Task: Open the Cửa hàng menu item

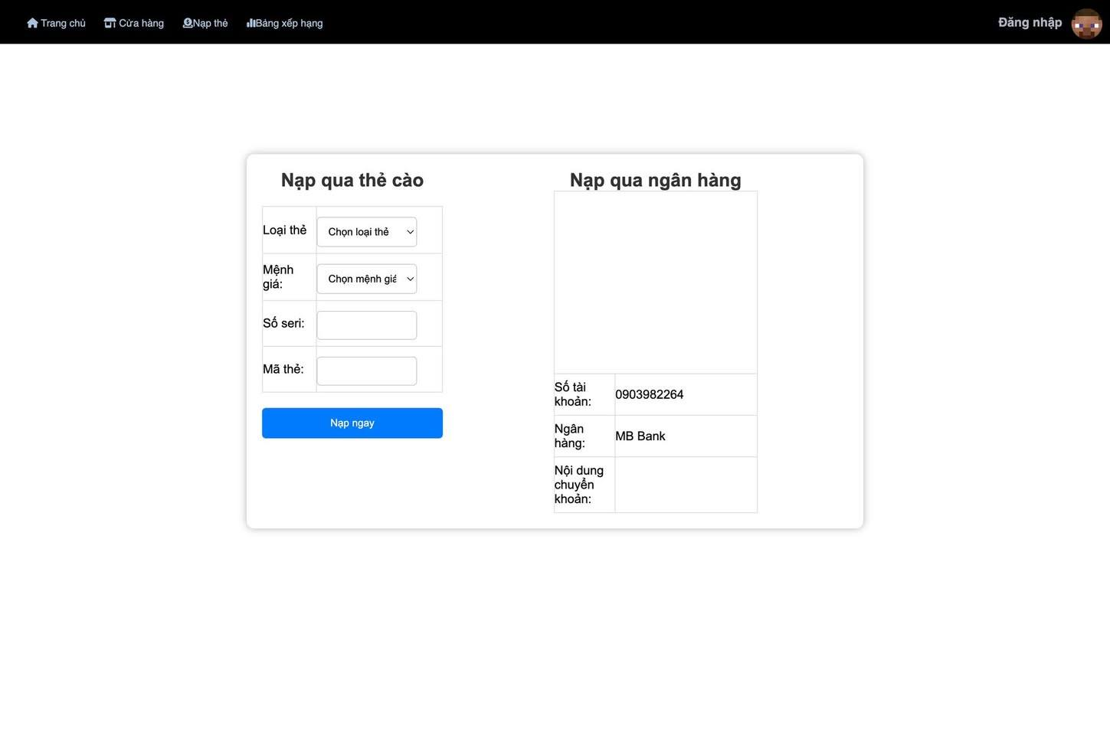Action: click(141, 23)
